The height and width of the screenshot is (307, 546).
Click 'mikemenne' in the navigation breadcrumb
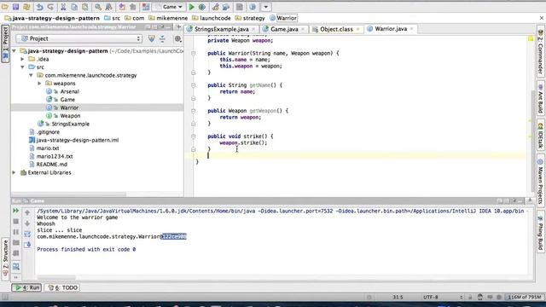pyautogui.click(x=172, y=18)
